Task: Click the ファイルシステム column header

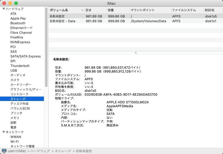Action: tap(186, 10)
